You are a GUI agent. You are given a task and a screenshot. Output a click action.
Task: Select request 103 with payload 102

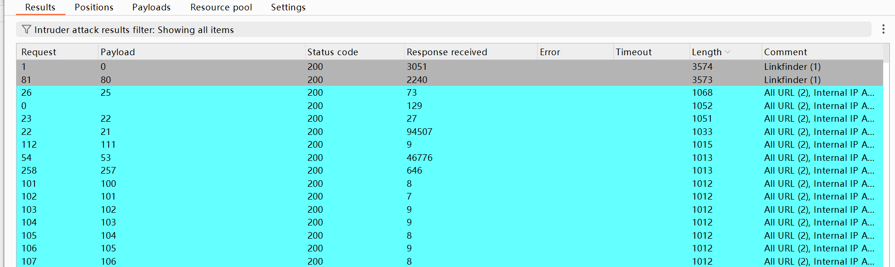coord(450,209)
